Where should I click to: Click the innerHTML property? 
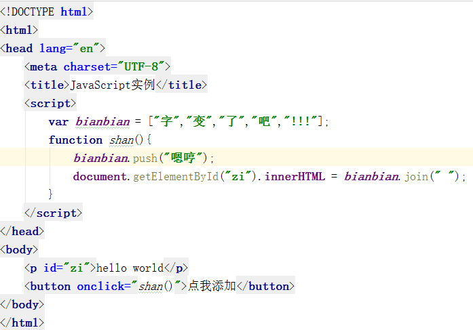click(292, 176)
